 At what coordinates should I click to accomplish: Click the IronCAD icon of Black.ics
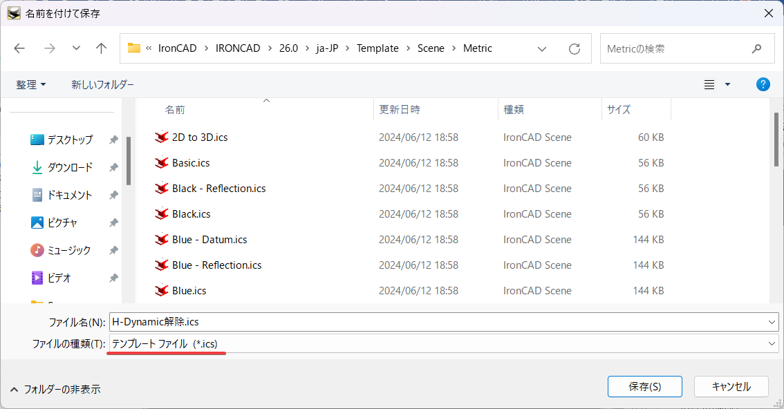[x=162, y=213]
